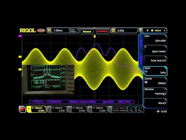Click the RBW:100Hz readout
This screenshot has height=140, width=186.
coord(124,102)
